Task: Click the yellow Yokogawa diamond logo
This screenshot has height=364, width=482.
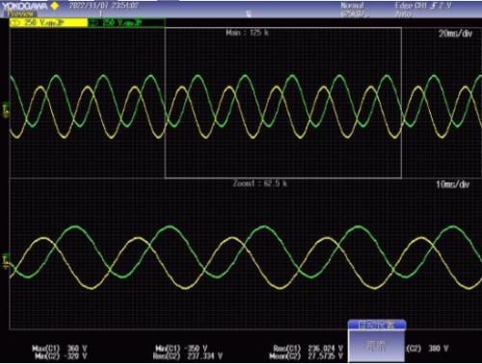Action: (55, 6)
